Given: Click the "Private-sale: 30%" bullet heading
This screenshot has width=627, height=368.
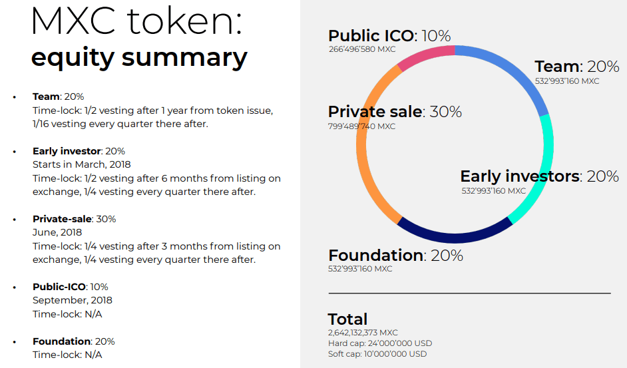Looking at the screenshot, I should [74, 219].
